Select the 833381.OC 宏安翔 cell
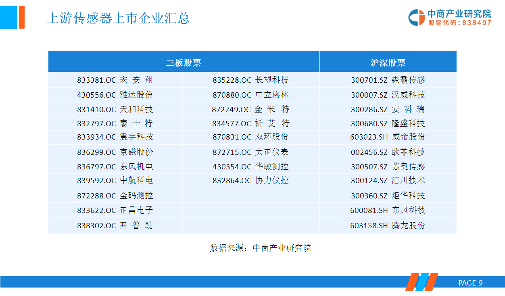This screenshot has height=296, width=505. [115, 80]
